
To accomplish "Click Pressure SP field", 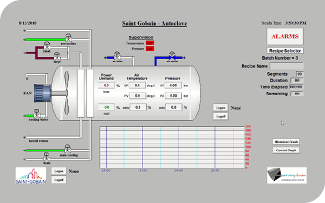I will 173,86.
